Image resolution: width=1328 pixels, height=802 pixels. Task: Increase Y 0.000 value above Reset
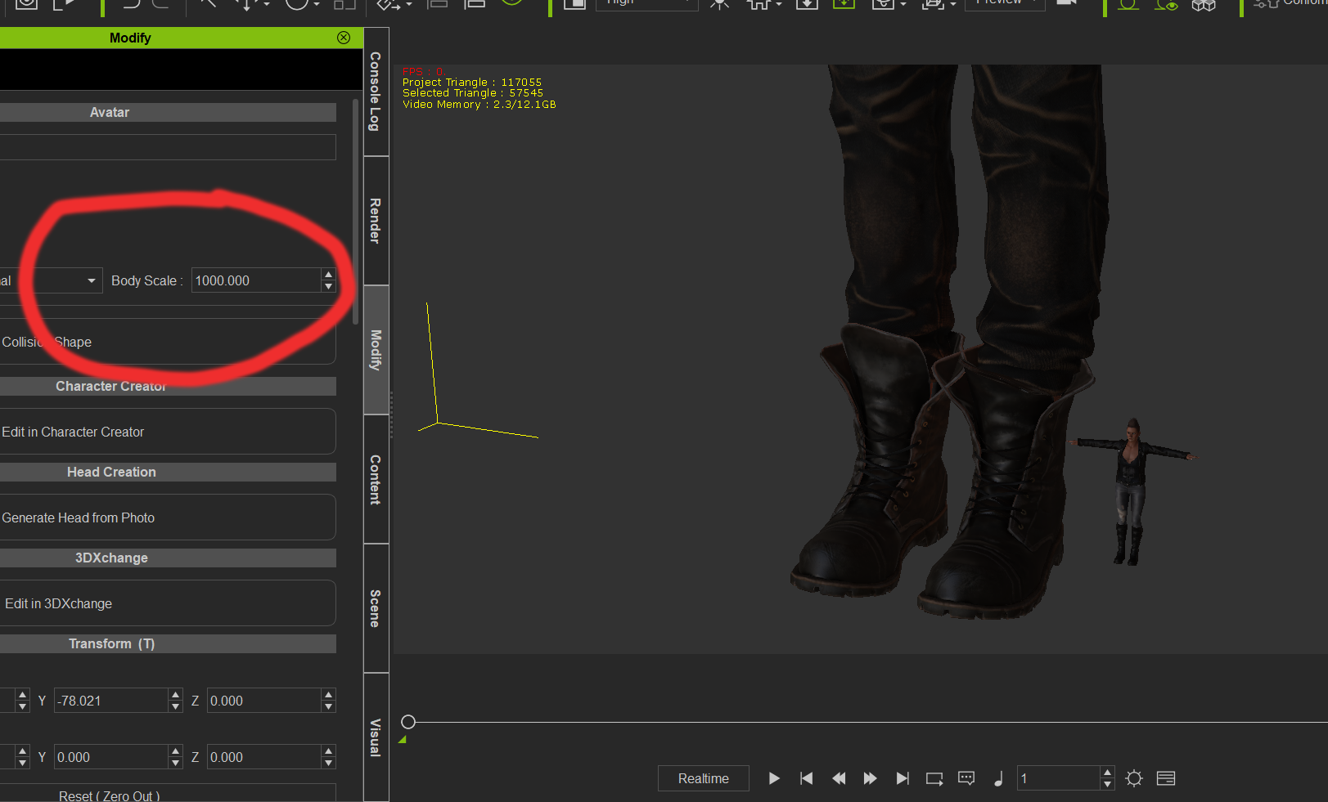175,751
